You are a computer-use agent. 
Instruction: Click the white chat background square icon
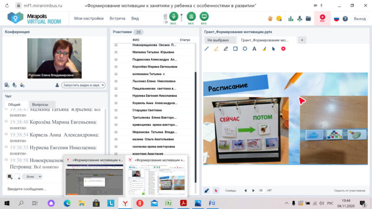[x=17, y=176]
